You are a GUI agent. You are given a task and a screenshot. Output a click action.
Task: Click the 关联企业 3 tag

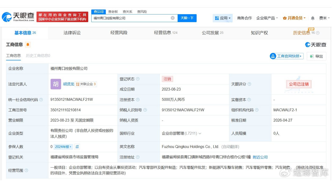pos(86,84)
